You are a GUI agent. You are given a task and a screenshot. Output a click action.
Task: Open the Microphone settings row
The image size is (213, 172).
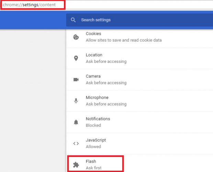(139, 101)
